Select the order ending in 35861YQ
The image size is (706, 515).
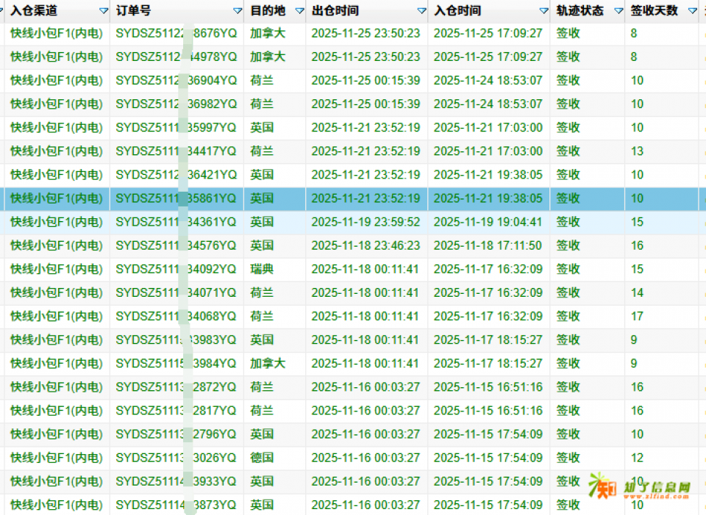[176, 198]
